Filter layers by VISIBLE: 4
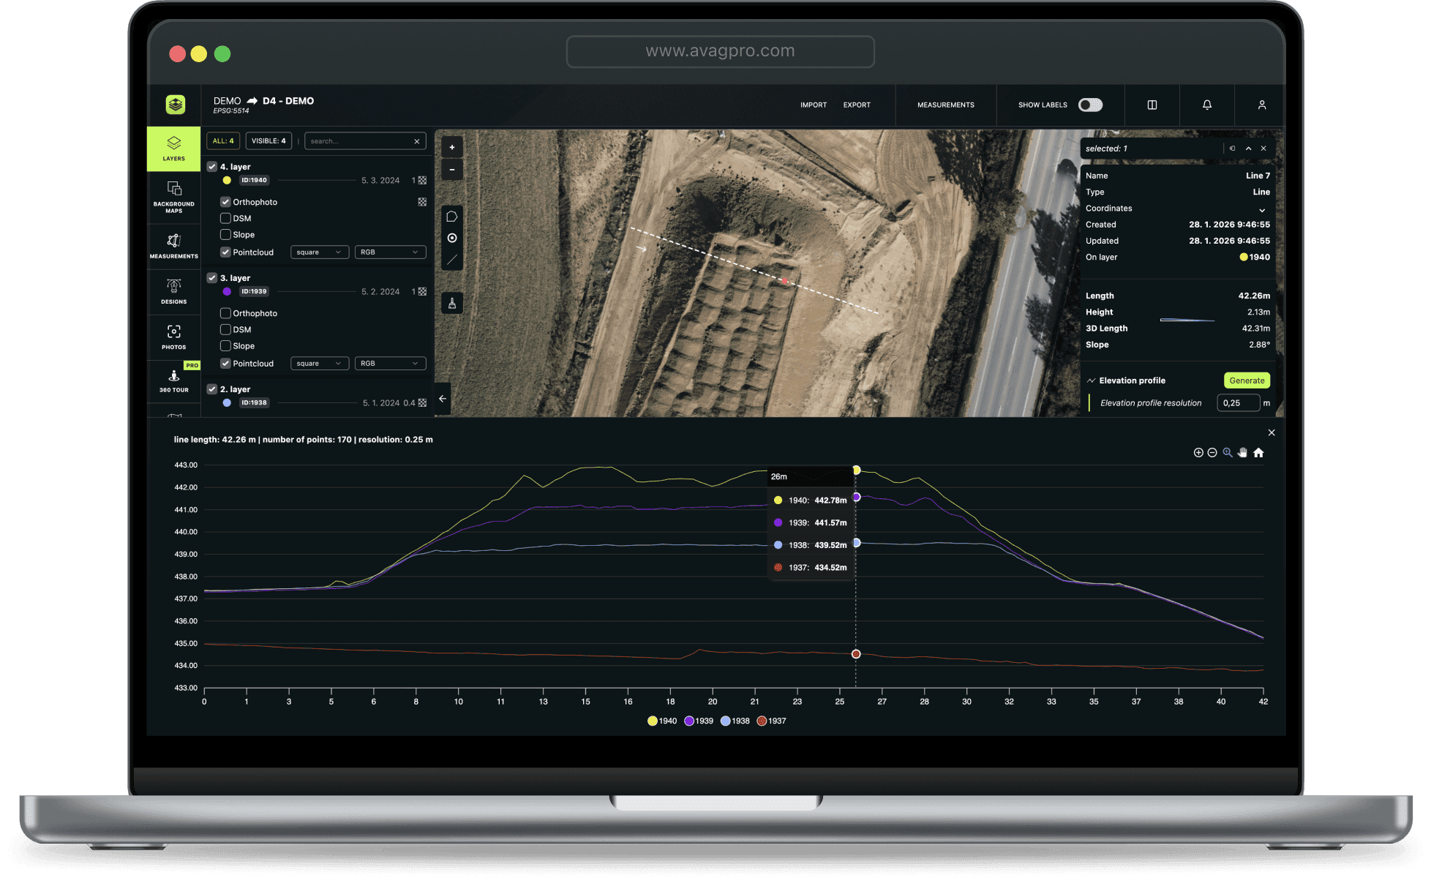1431x878 pixels. pos(268,141)
